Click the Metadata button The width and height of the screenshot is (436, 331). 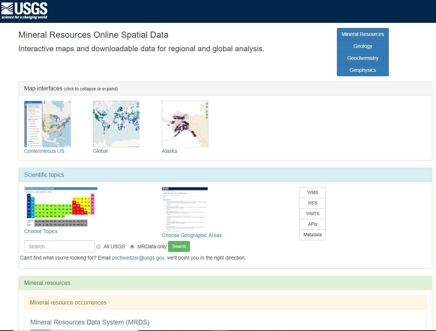tap(312, 234)
